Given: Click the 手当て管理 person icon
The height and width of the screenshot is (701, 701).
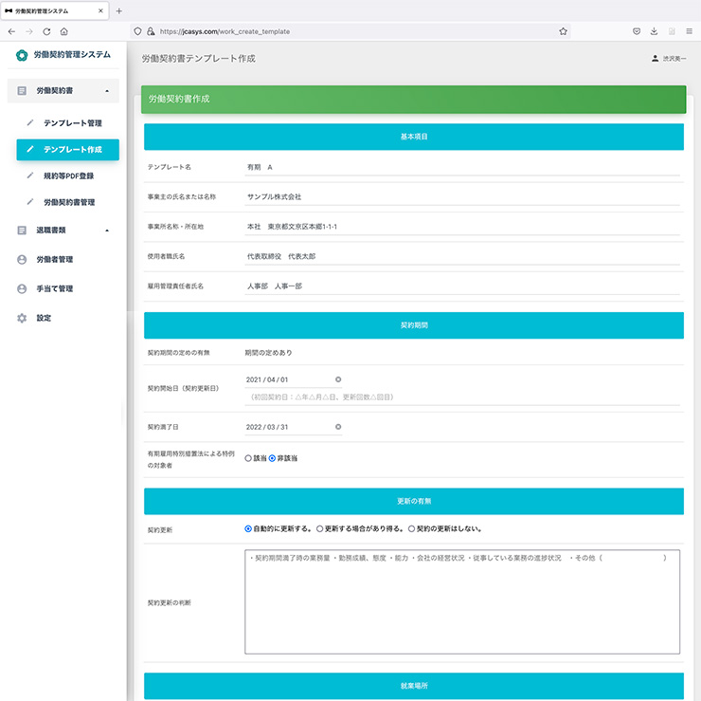Looking at the screenshot, I should point(22,288).
